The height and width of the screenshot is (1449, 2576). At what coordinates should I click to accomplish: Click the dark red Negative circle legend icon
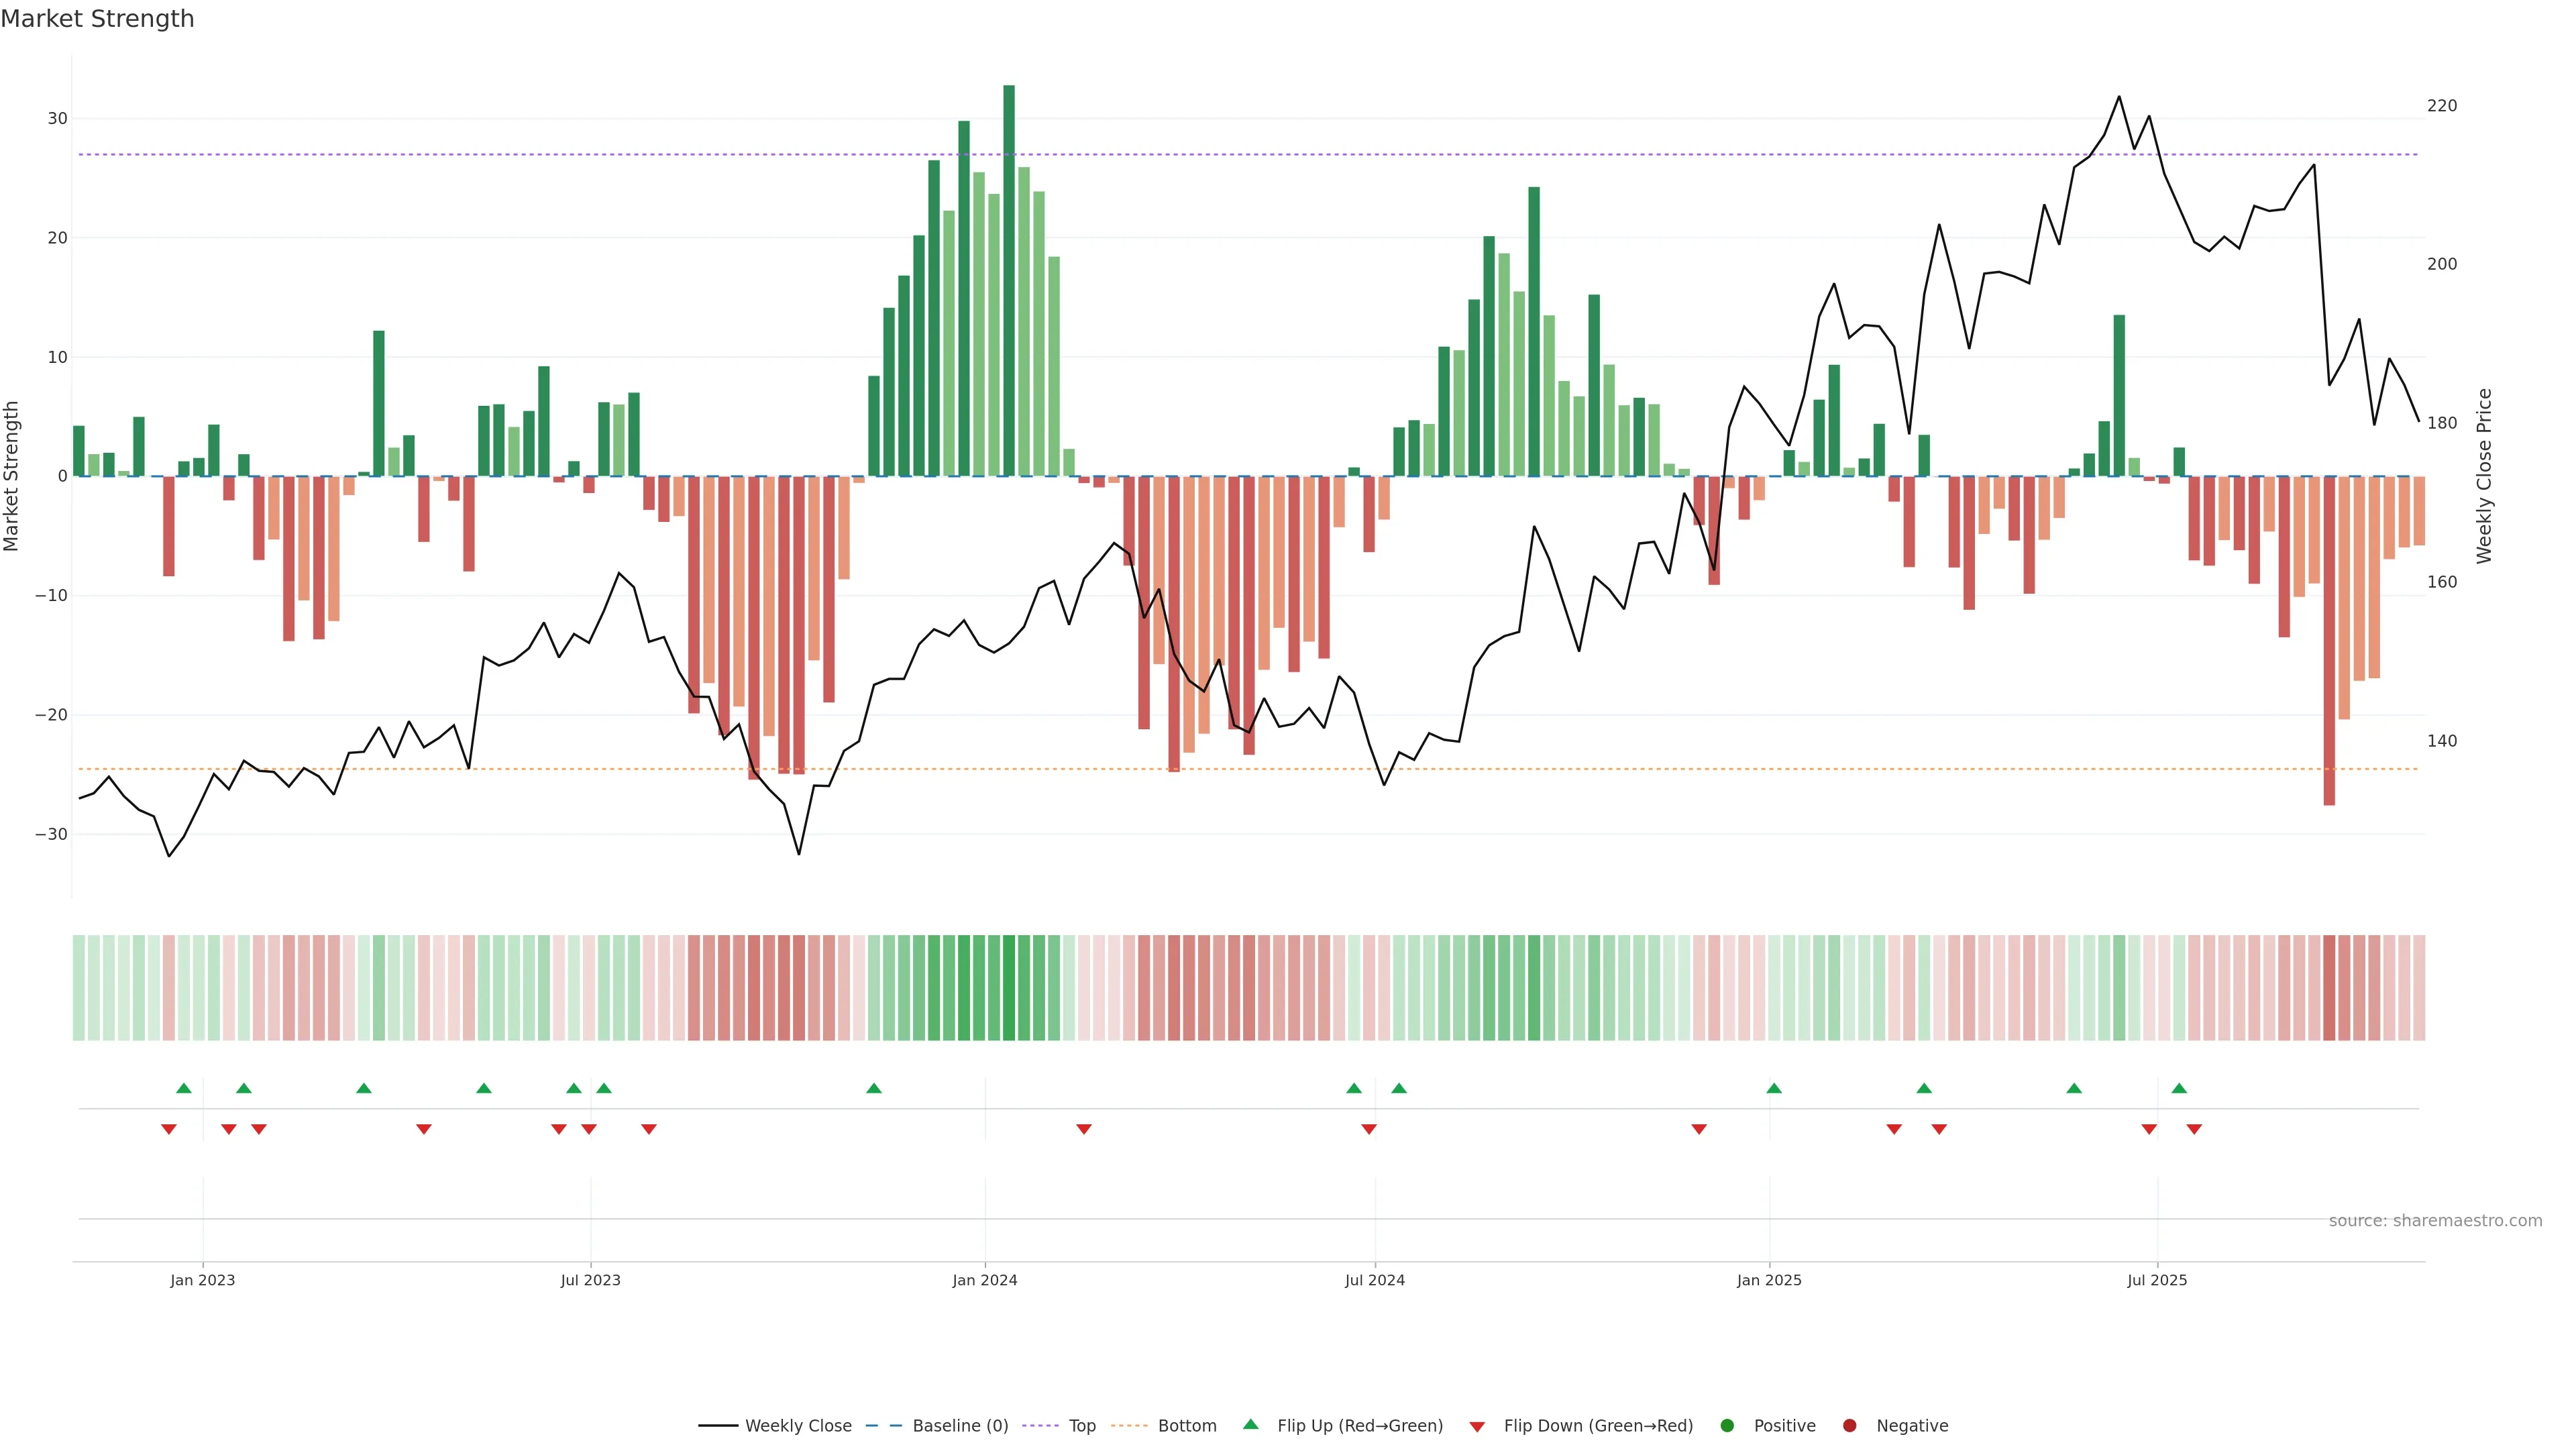pos(1849,1425)
